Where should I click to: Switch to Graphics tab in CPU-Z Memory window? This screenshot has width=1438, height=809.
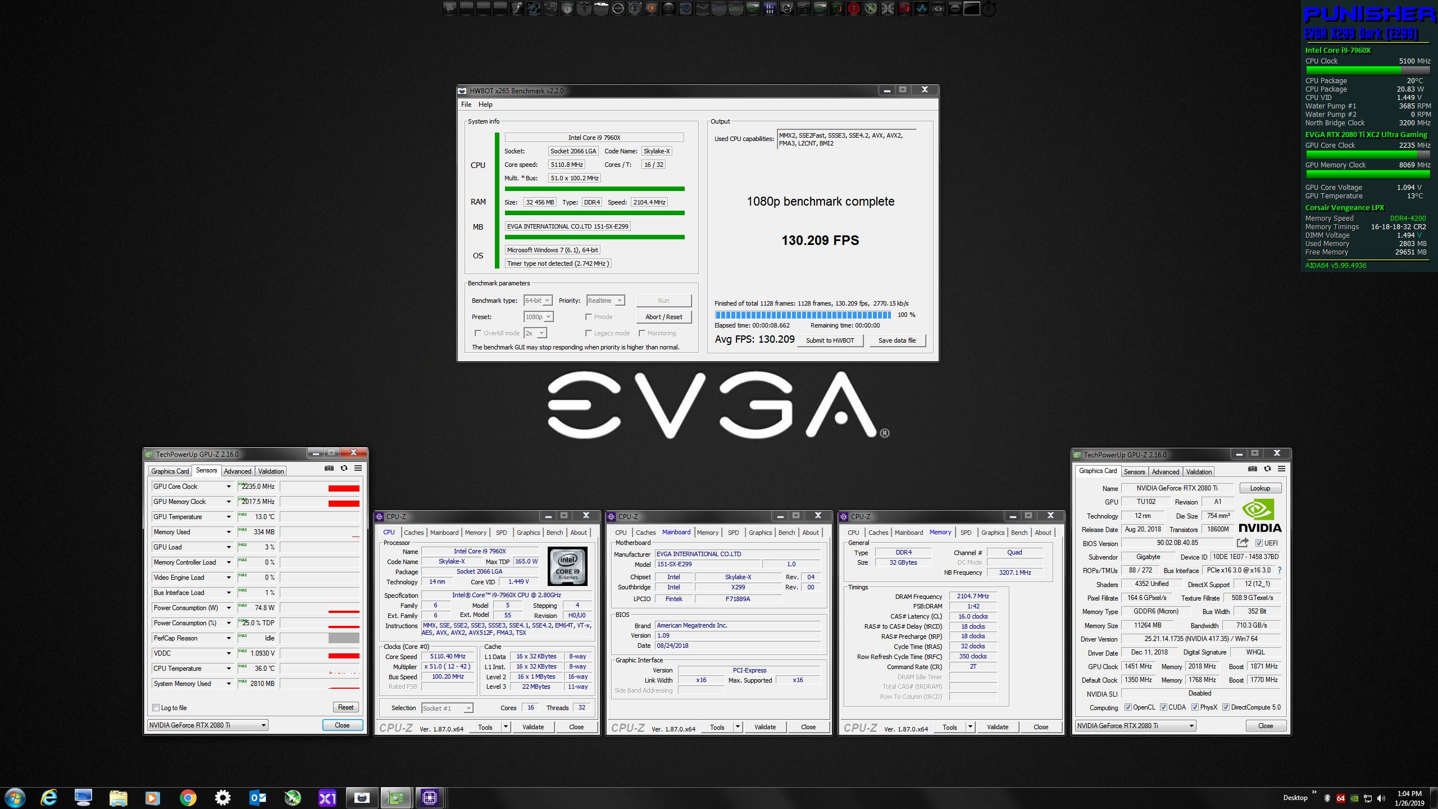point(993,533)
